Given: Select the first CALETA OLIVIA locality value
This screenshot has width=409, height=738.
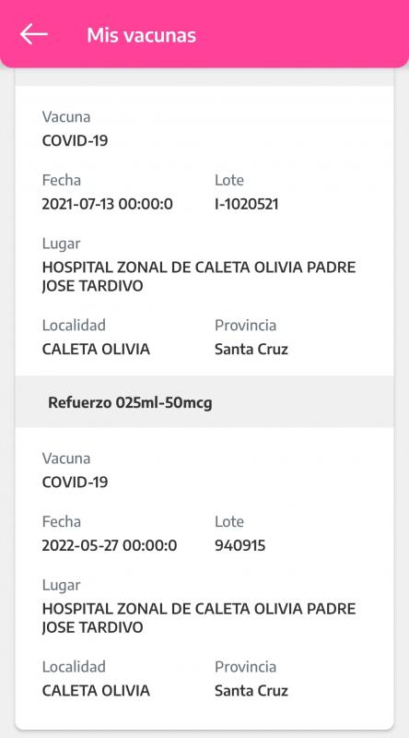Looking at the screenshot, I should pyautogui.click(x=96, y=350).
